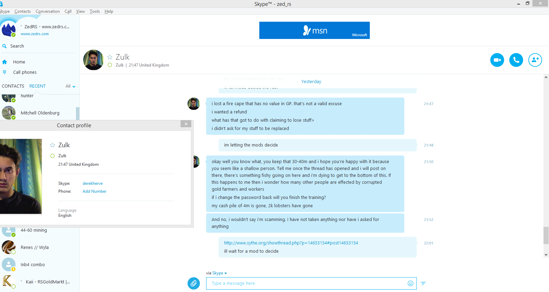Click the 21:50 message timestamp
The height and width of the screenshot is (292, 549).
pyautogui.click(x=428, y=162)
